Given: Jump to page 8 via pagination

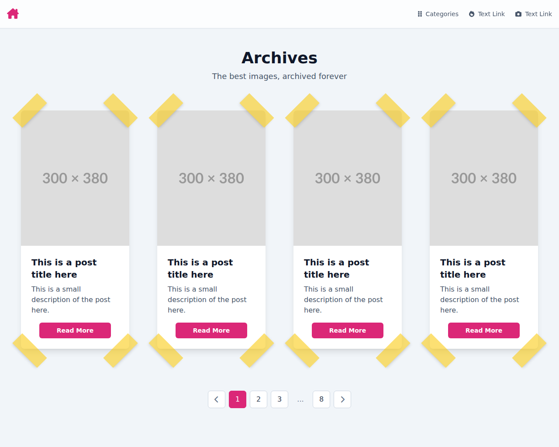Looking at the screenshot, I should point(321,399).
